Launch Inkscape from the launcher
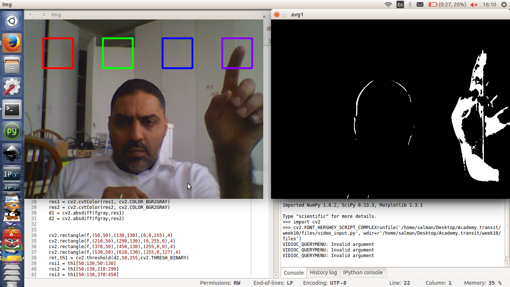510x287 pixels. point(12,153)
